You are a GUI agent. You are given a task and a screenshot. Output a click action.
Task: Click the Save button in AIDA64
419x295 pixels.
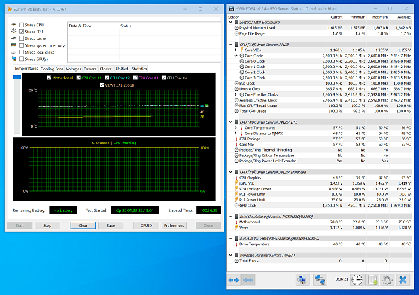coord(111,226)
